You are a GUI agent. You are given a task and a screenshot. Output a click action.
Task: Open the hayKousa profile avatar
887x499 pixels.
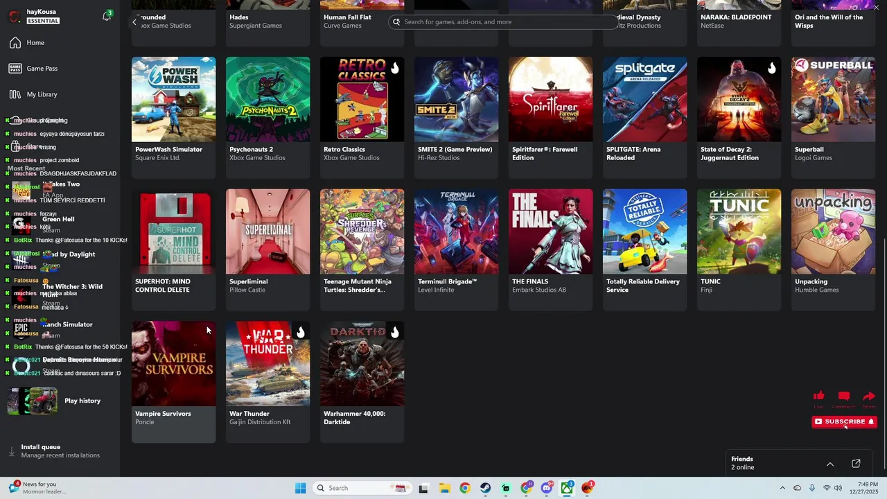[x=15, y=17]
